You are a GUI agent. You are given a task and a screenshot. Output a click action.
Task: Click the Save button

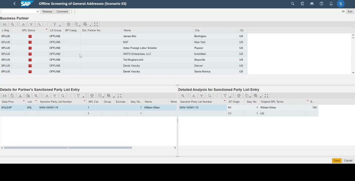pyautogui.click(x=337, y=161)
